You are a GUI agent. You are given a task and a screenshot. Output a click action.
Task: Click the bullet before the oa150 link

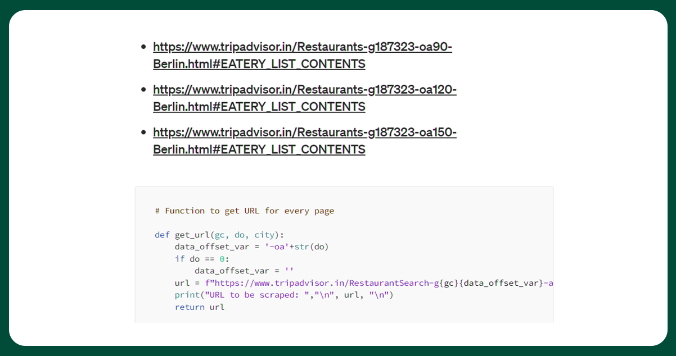(x=143, y=133)
